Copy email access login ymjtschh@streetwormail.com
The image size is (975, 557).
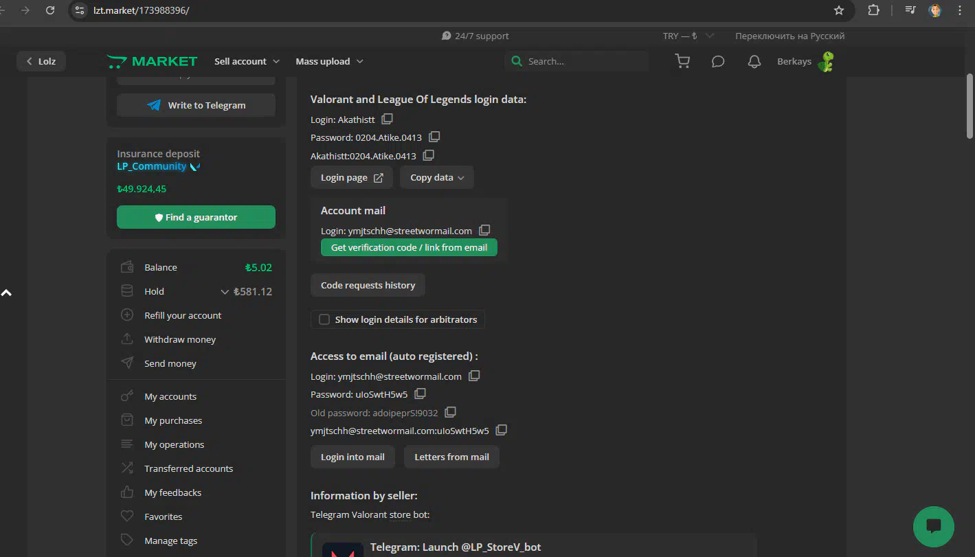(474, 376)
